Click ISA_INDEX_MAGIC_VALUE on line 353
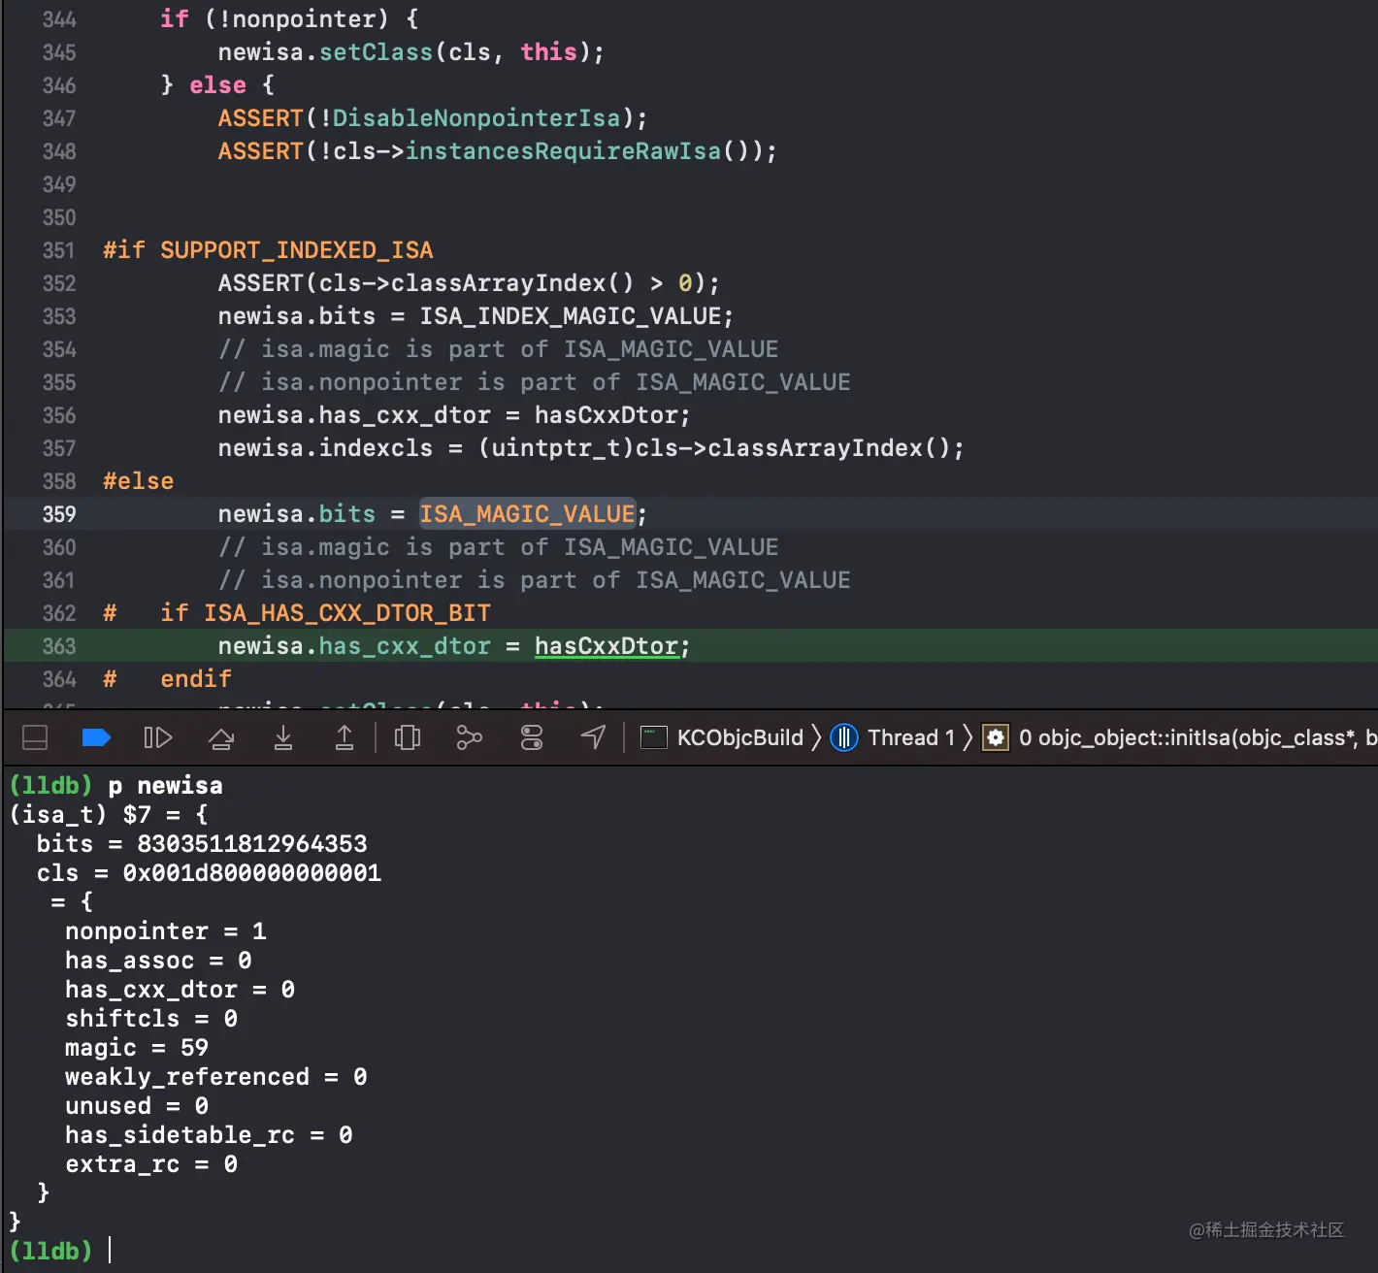 [x=571, y=316]
